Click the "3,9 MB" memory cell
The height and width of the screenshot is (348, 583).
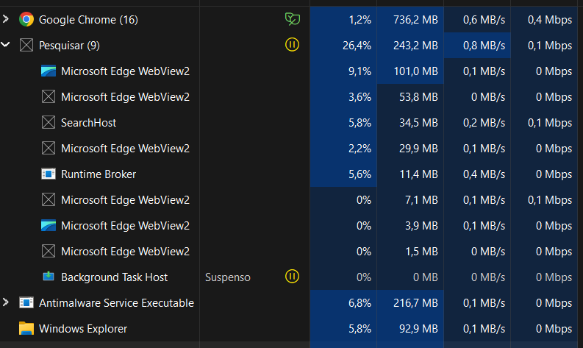[410, 226]
